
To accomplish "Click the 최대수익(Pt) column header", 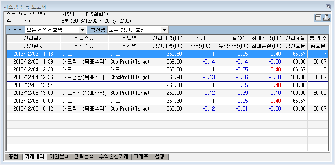I will pyautogui.click(x=266, y=38).
